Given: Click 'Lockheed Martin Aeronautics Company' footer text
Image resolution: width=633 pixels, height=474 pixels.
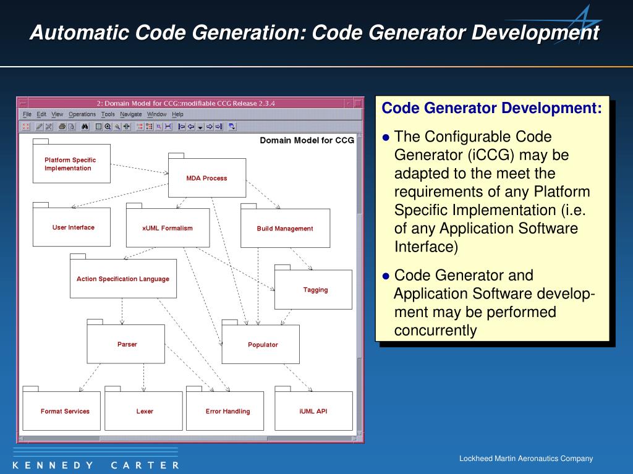Looking at the screenshot, I should [526, 459].
